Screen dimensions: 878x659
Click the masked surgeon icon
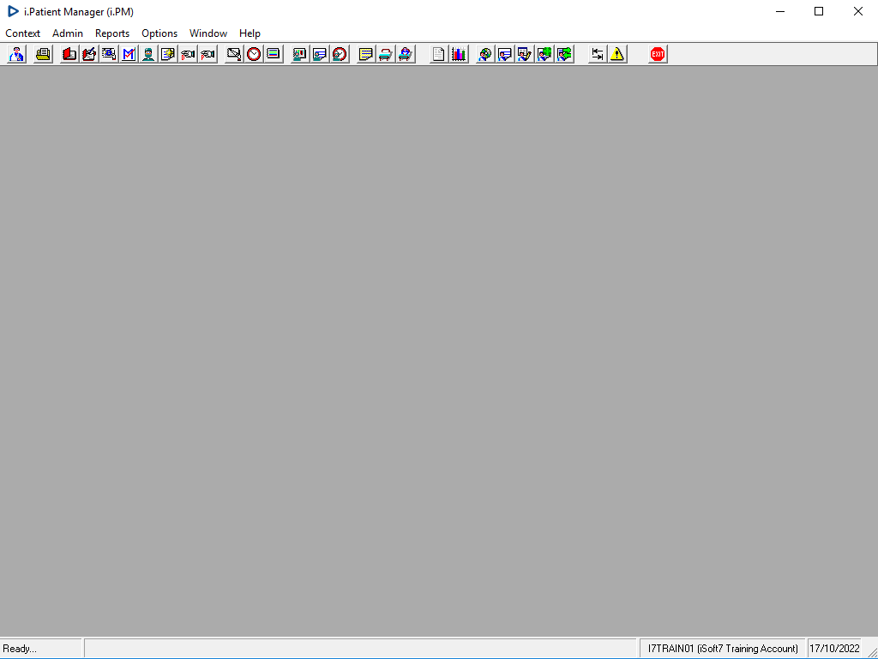(x=148, y=54)
